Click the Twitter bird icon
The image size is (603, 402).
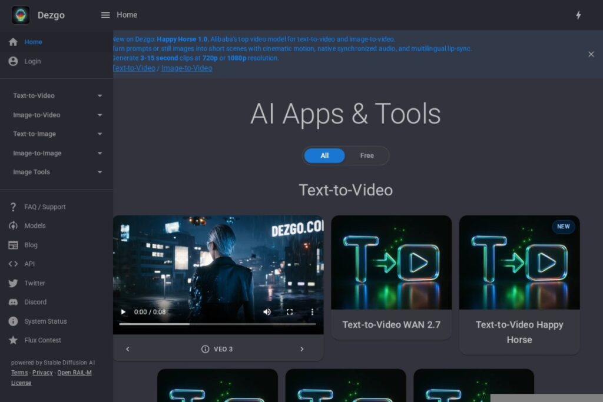point(13,283)
